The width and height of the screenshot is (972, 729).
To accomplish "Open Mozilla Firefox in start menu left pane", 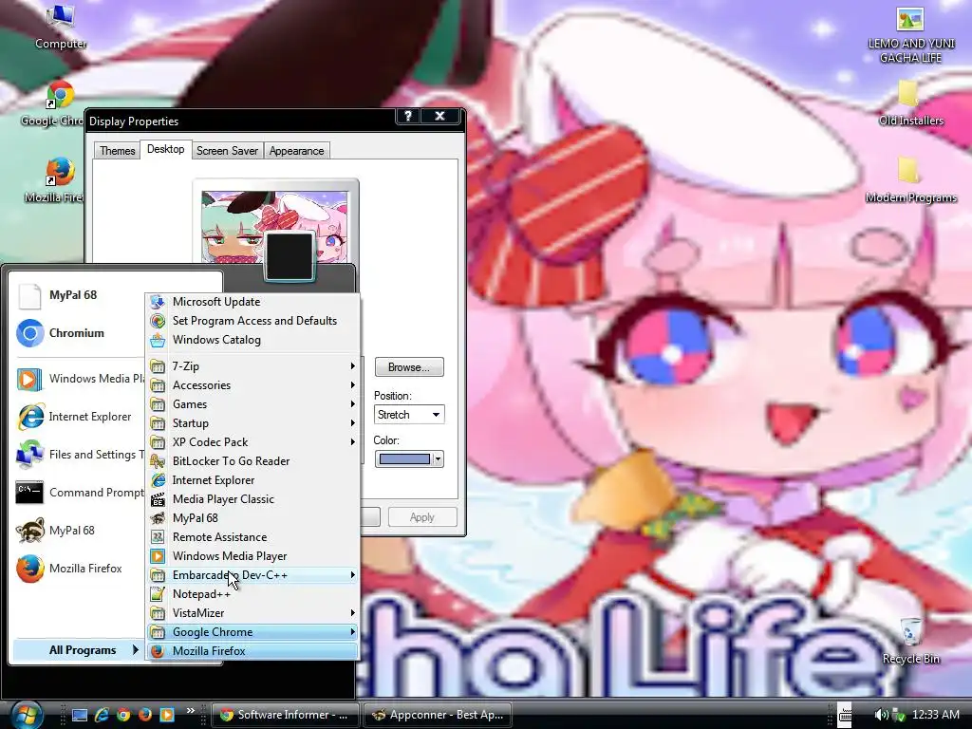I will coord(78,570).
